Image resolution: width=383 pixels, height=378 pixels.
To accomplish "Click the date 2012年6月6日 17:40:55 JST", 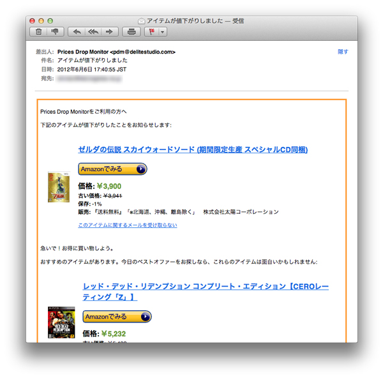I will click(x=92, y=70).
